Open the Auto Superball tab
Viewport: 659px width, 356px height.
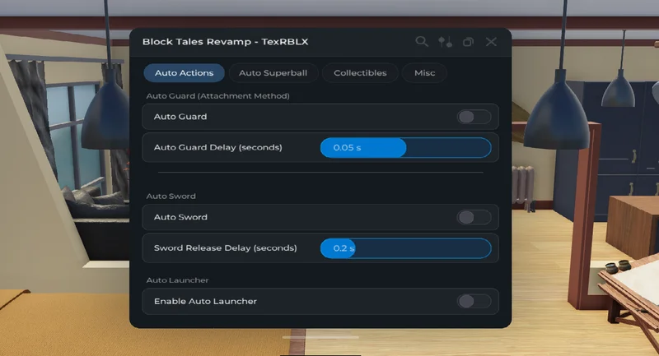pos(273,73)
